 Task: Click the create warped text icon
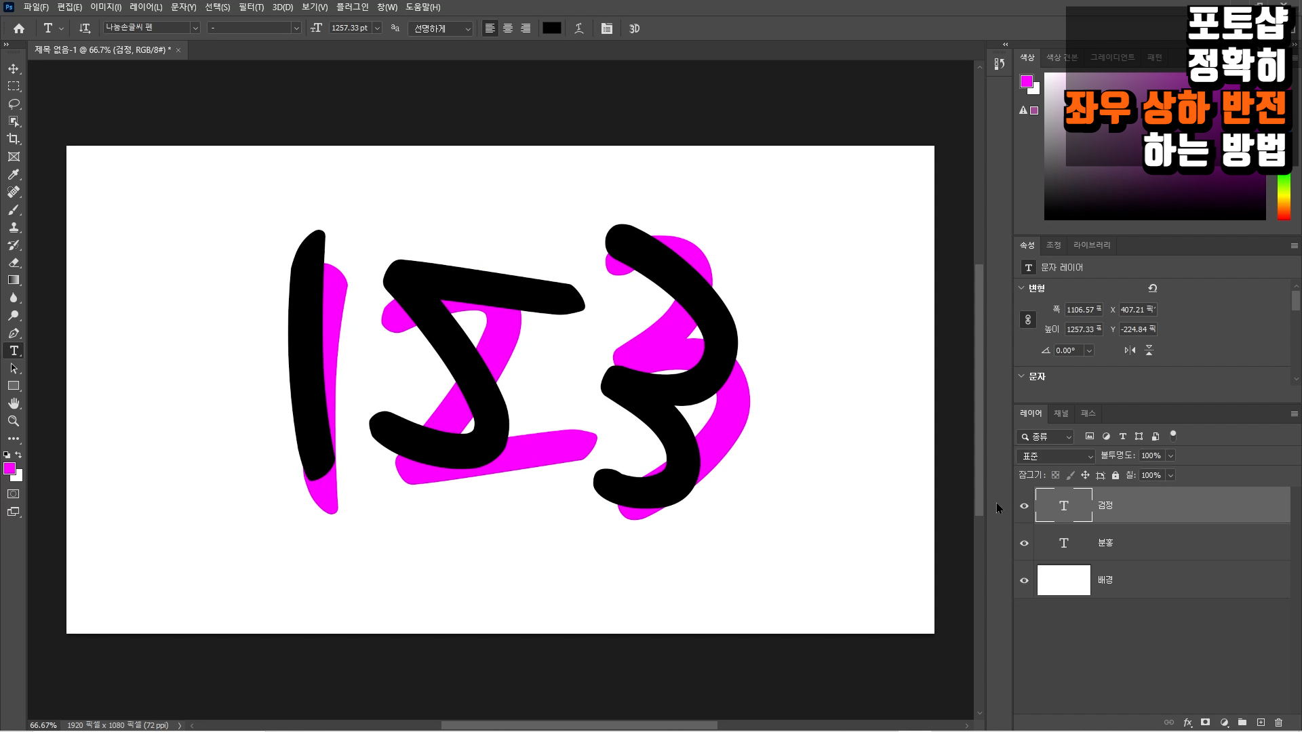(579, 28)
